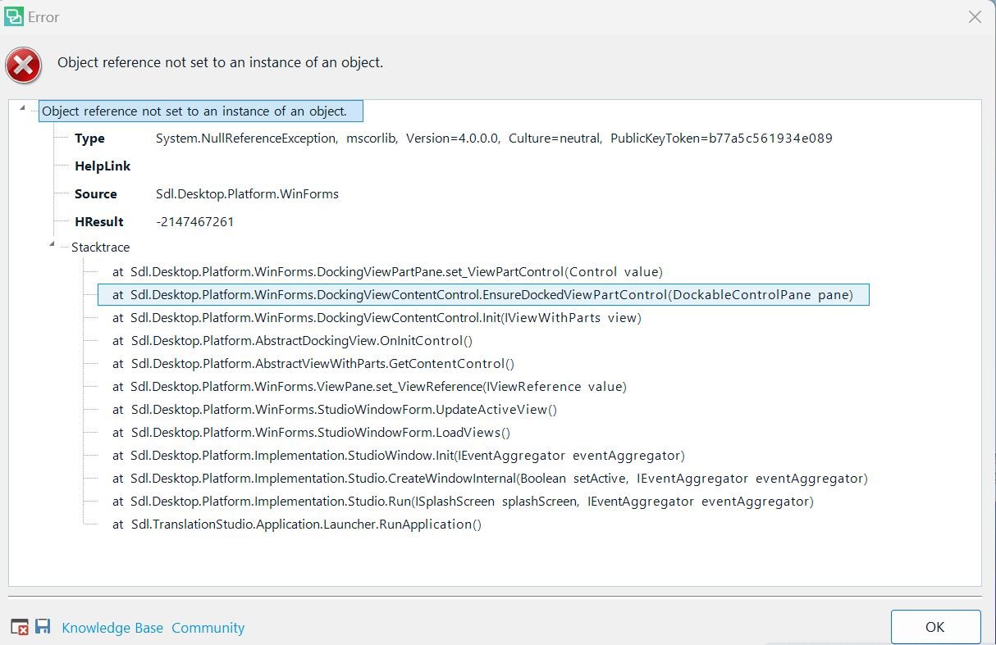Open the Community link

coord(208,627)
